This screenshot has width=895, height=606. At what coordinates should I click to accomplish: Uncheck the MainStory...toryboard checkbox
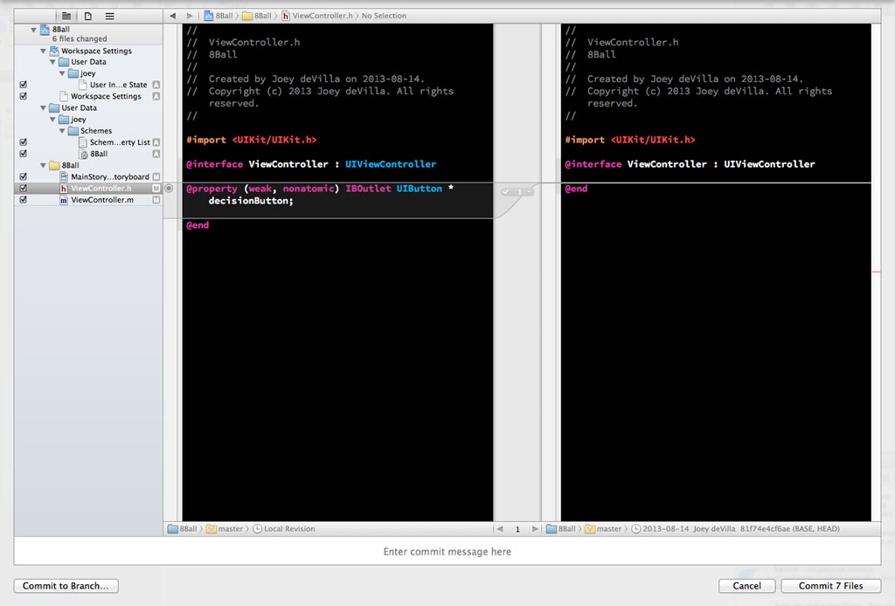tap(24, 176)
